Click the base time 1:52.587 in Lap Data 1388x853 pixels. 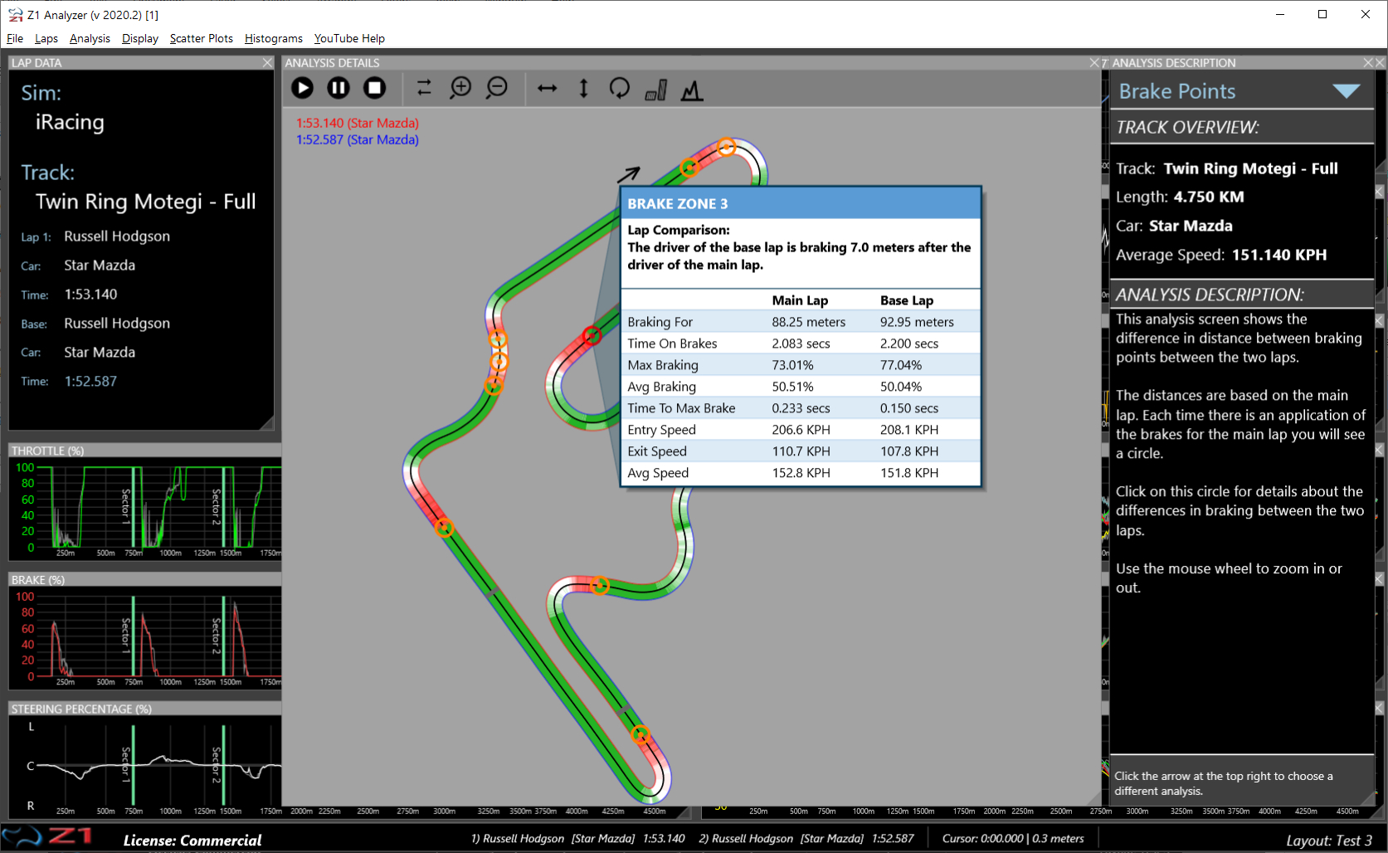coord(90,382)
